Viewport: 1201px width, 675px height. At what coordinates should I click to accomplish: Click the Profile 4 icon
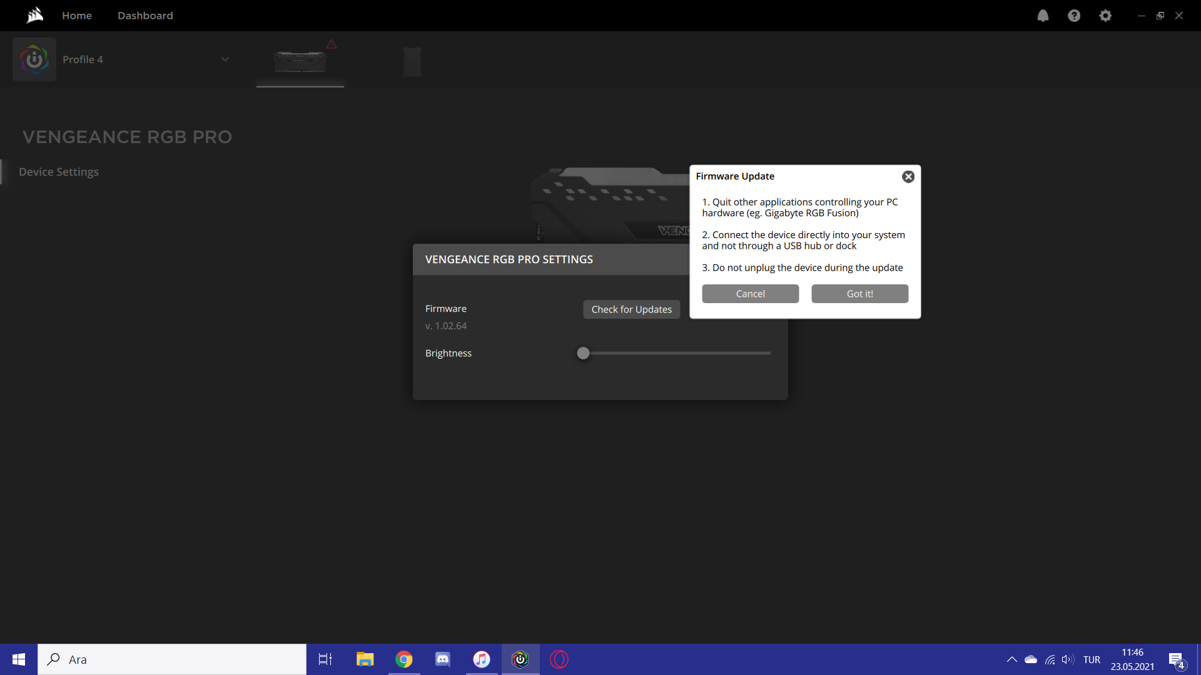(x=34, y=59)
